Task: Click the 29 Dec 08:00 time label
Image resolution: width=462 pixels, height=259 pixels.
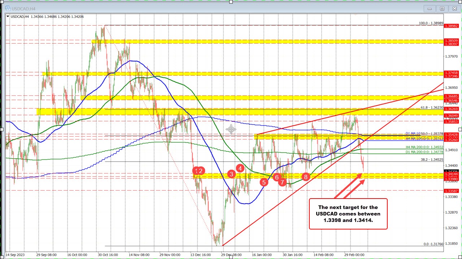Action: pos(231,254)
